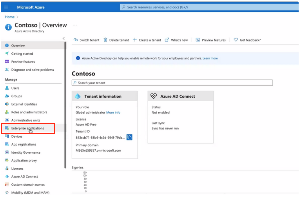
Task: Click the Azure AD Connect card header
Action: click(x=180, y=96)
